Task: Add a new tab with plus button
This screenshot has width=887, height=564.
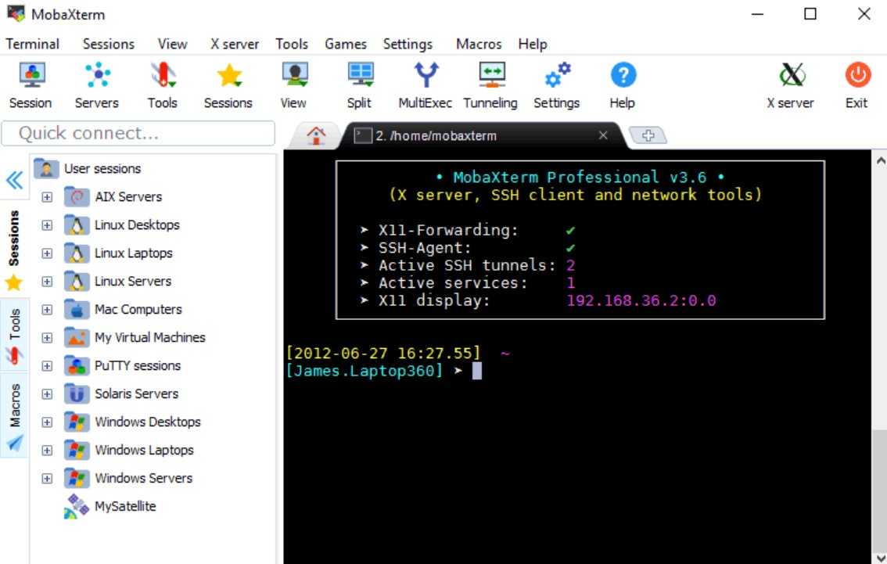Action: (x=648, y=135)
